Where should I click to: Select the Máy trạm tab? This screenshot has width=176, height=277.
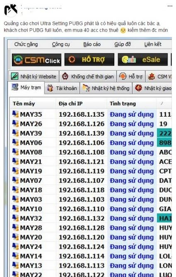[26, 88]
